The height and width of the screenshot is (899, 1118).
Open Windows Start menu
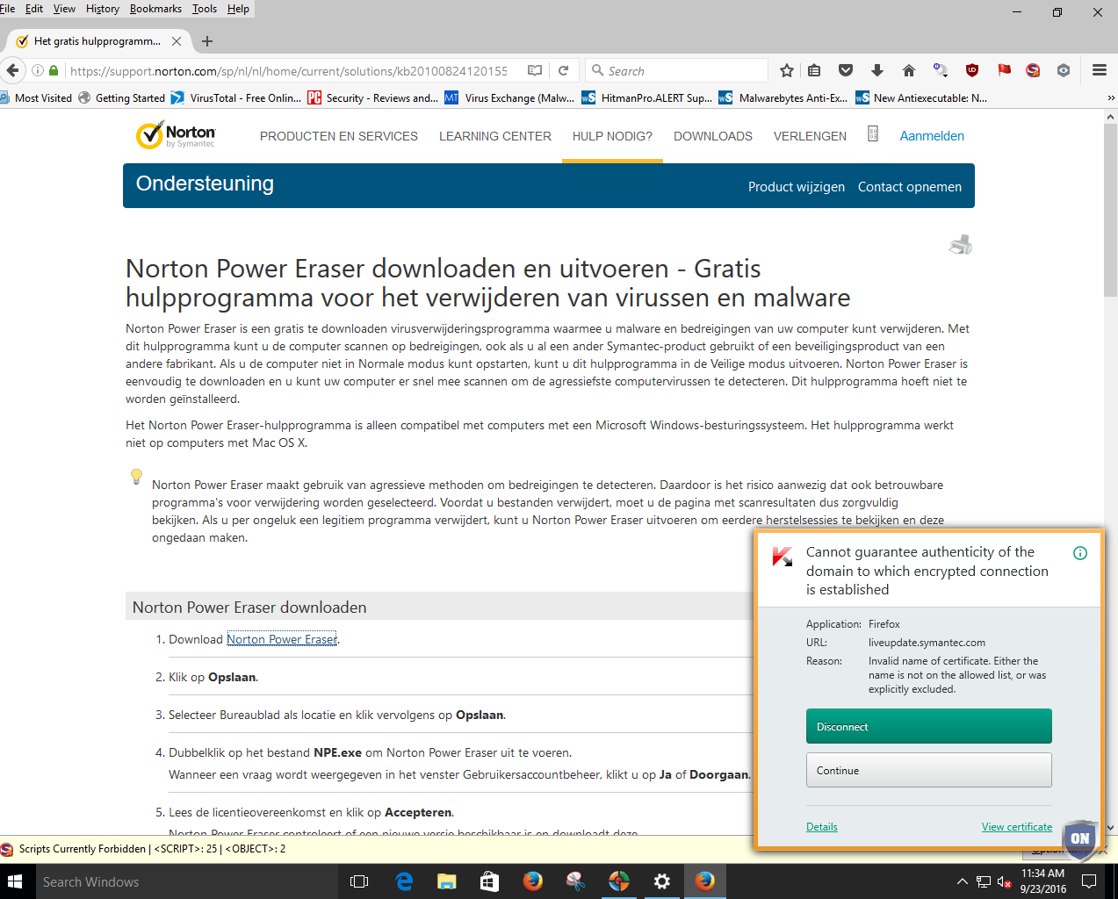(15, 881)
